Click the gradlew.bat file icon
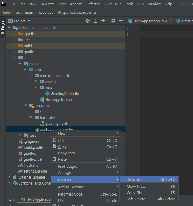 tap(21, 159)
